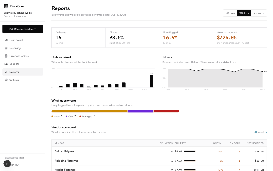Screen dimensions: 273x171
Task: Select the Reports sidebar item
Action: tap(23, 72)
